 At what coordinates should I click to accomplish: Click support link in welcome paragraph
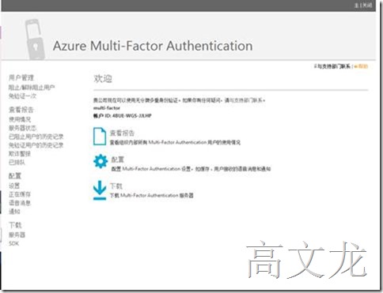[x=247, y=100]
